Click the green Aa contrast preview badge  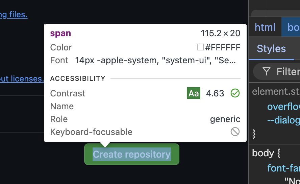click(x=194, y=93)
